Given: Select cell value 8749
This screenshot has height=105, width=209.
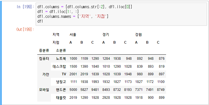Looking at the screenshot, I should [161, 90].
